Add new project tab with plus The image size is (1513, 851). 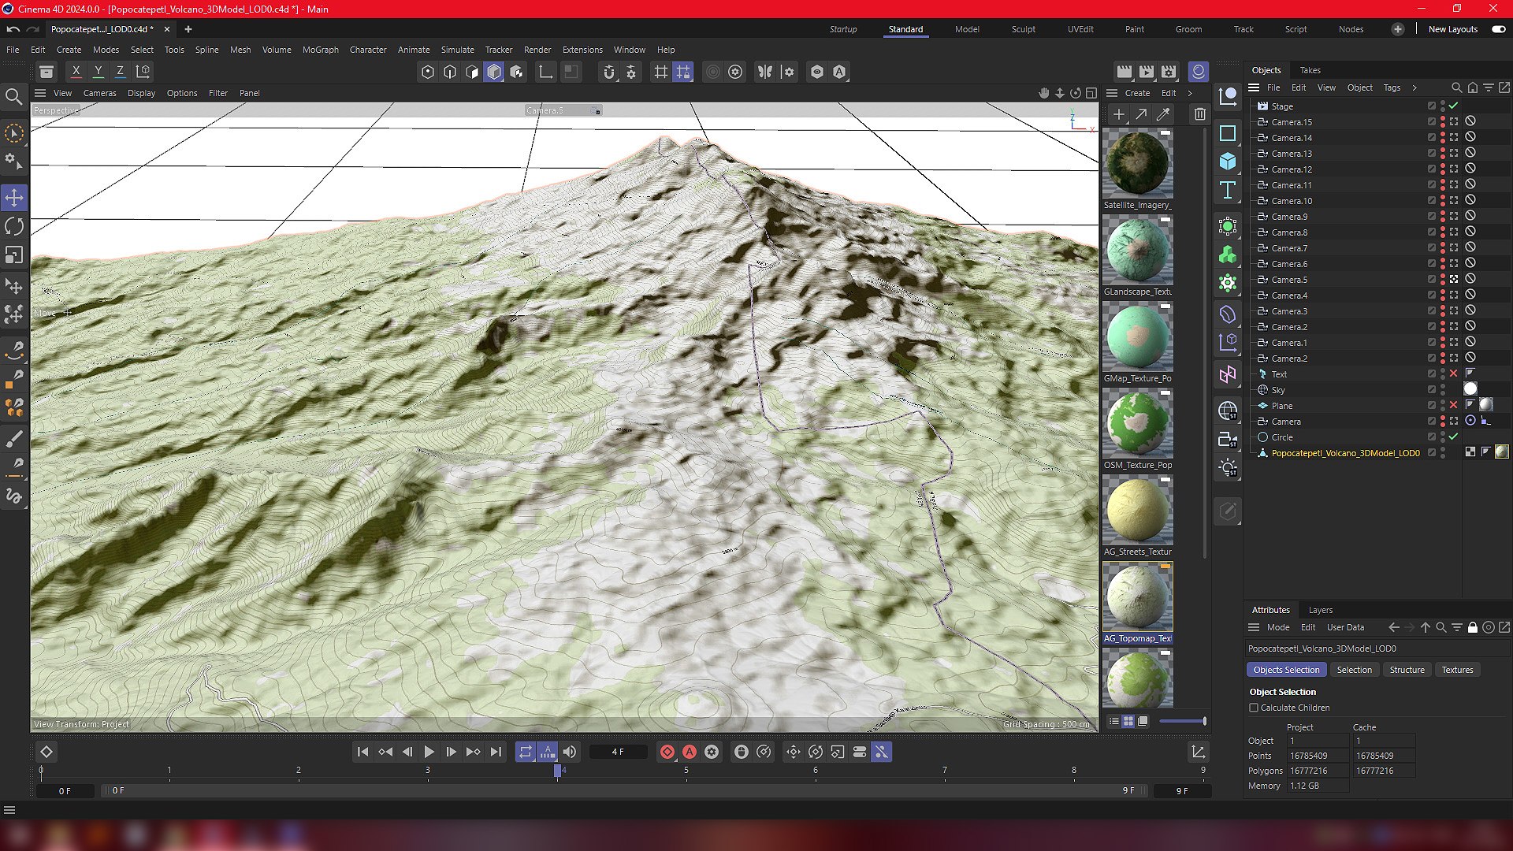188,29
